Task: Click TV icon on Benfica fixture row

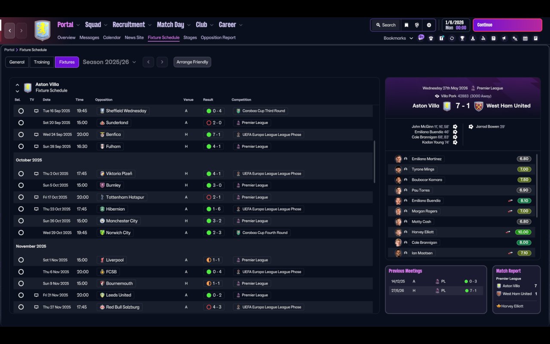Action: pyautogui.click(x=37, y=135)
